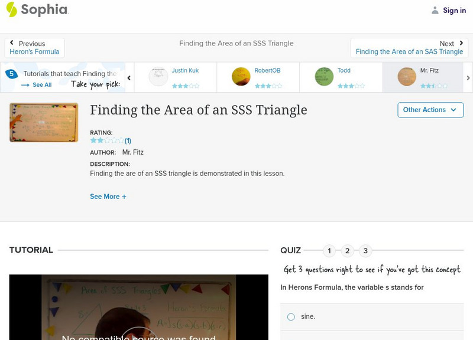Click a star in the tutorial rating
This screenshot has height=340, width=473.
(107, 140)
